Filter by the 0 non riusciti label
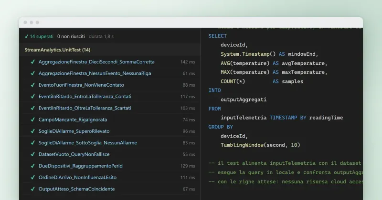Image resolution: width=382 pixels, height=200 pixels. tap(71, 37)
